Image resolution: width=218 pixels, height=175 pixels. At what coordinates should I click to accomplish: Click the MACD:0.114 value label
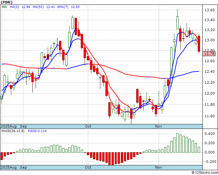pos(37,131)
